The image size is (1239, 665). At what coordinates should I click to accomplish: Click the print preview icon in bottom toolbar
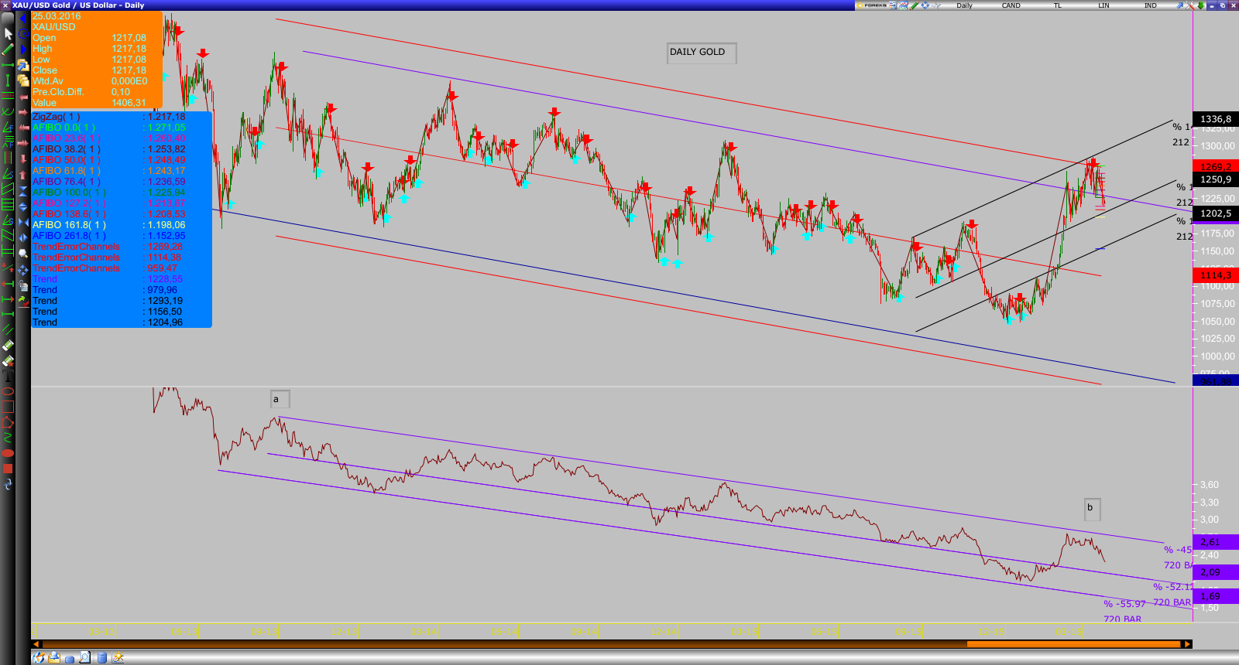click(x=84, y=658)
